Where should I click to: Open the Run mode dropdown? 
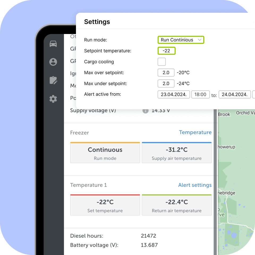(x=181, y=40)
